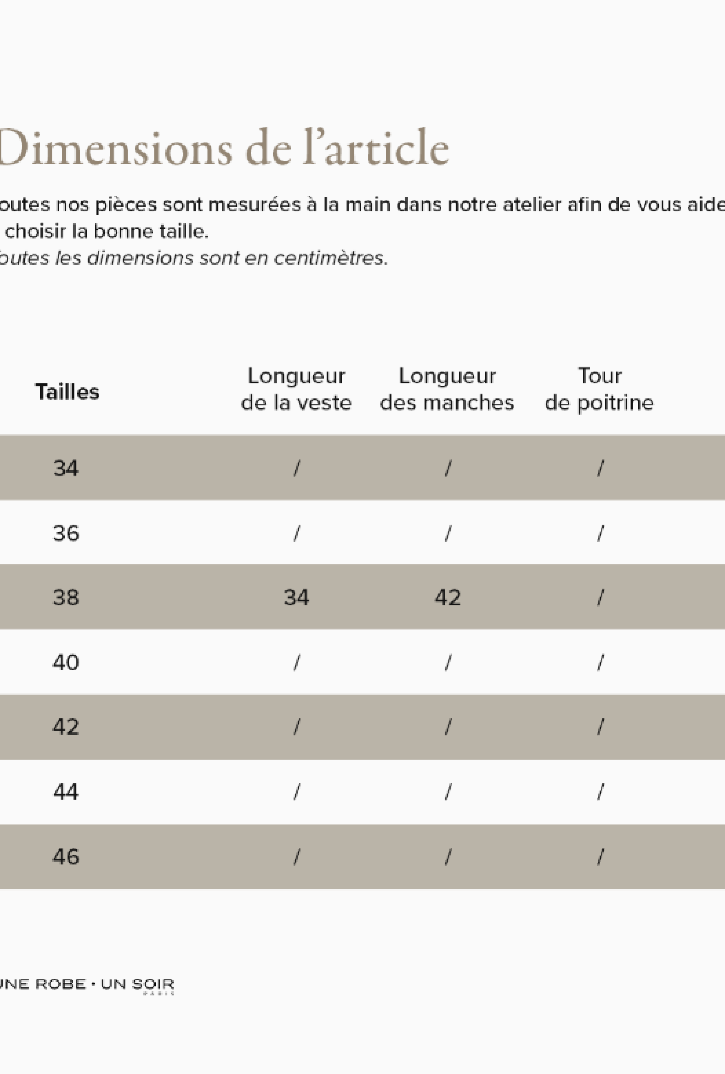Click the size 46 row label

[x=66, y=857]
